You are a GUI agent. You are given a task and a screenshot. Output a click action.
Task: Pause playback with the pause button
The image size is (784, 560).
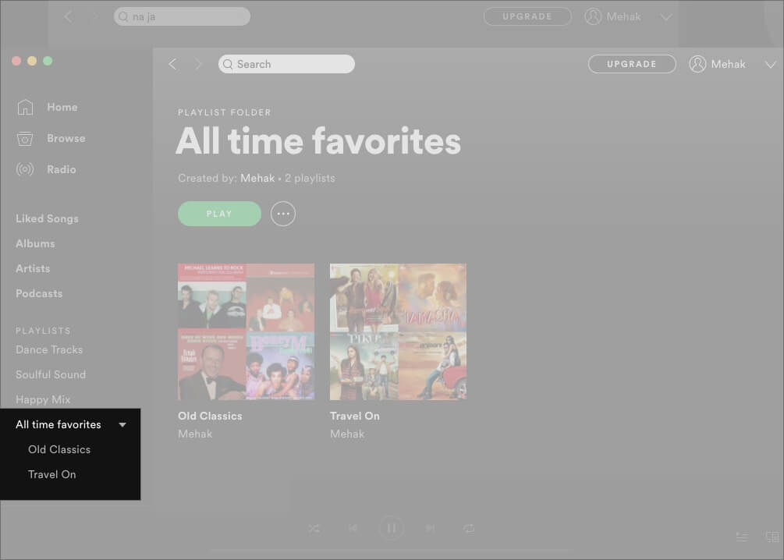coord(392,528)
